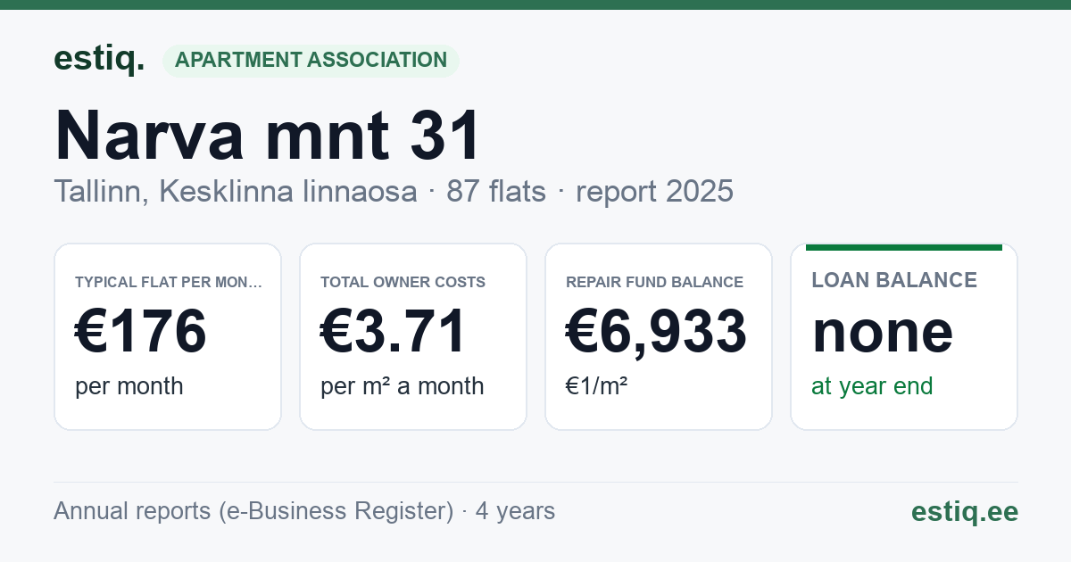1071x562 pixels.
Task: Select the €3.71 value
Action: point(394,331)
